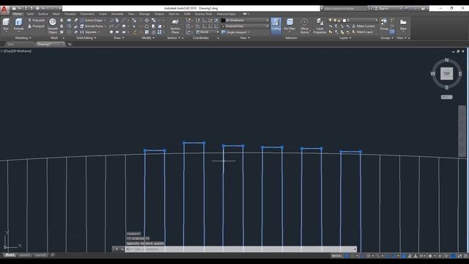Click the Make Current layer button
This screenshot has width=469, height=264.
[x=363, y=26]
